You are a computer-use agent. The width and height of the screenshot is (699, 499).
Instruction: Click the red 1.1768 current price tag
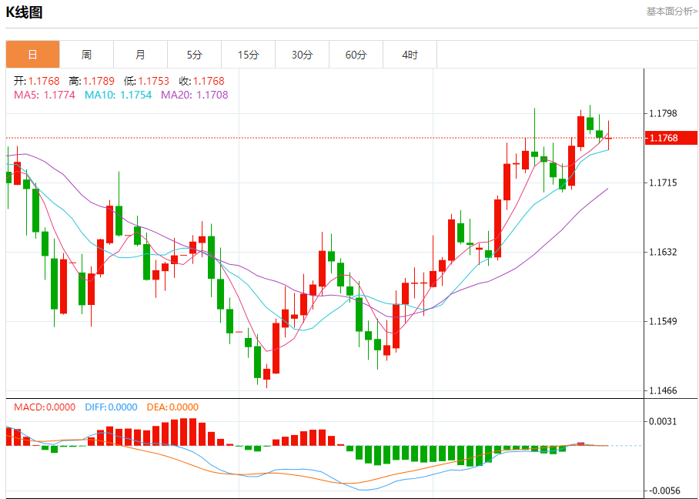click(x=671, y=138)
